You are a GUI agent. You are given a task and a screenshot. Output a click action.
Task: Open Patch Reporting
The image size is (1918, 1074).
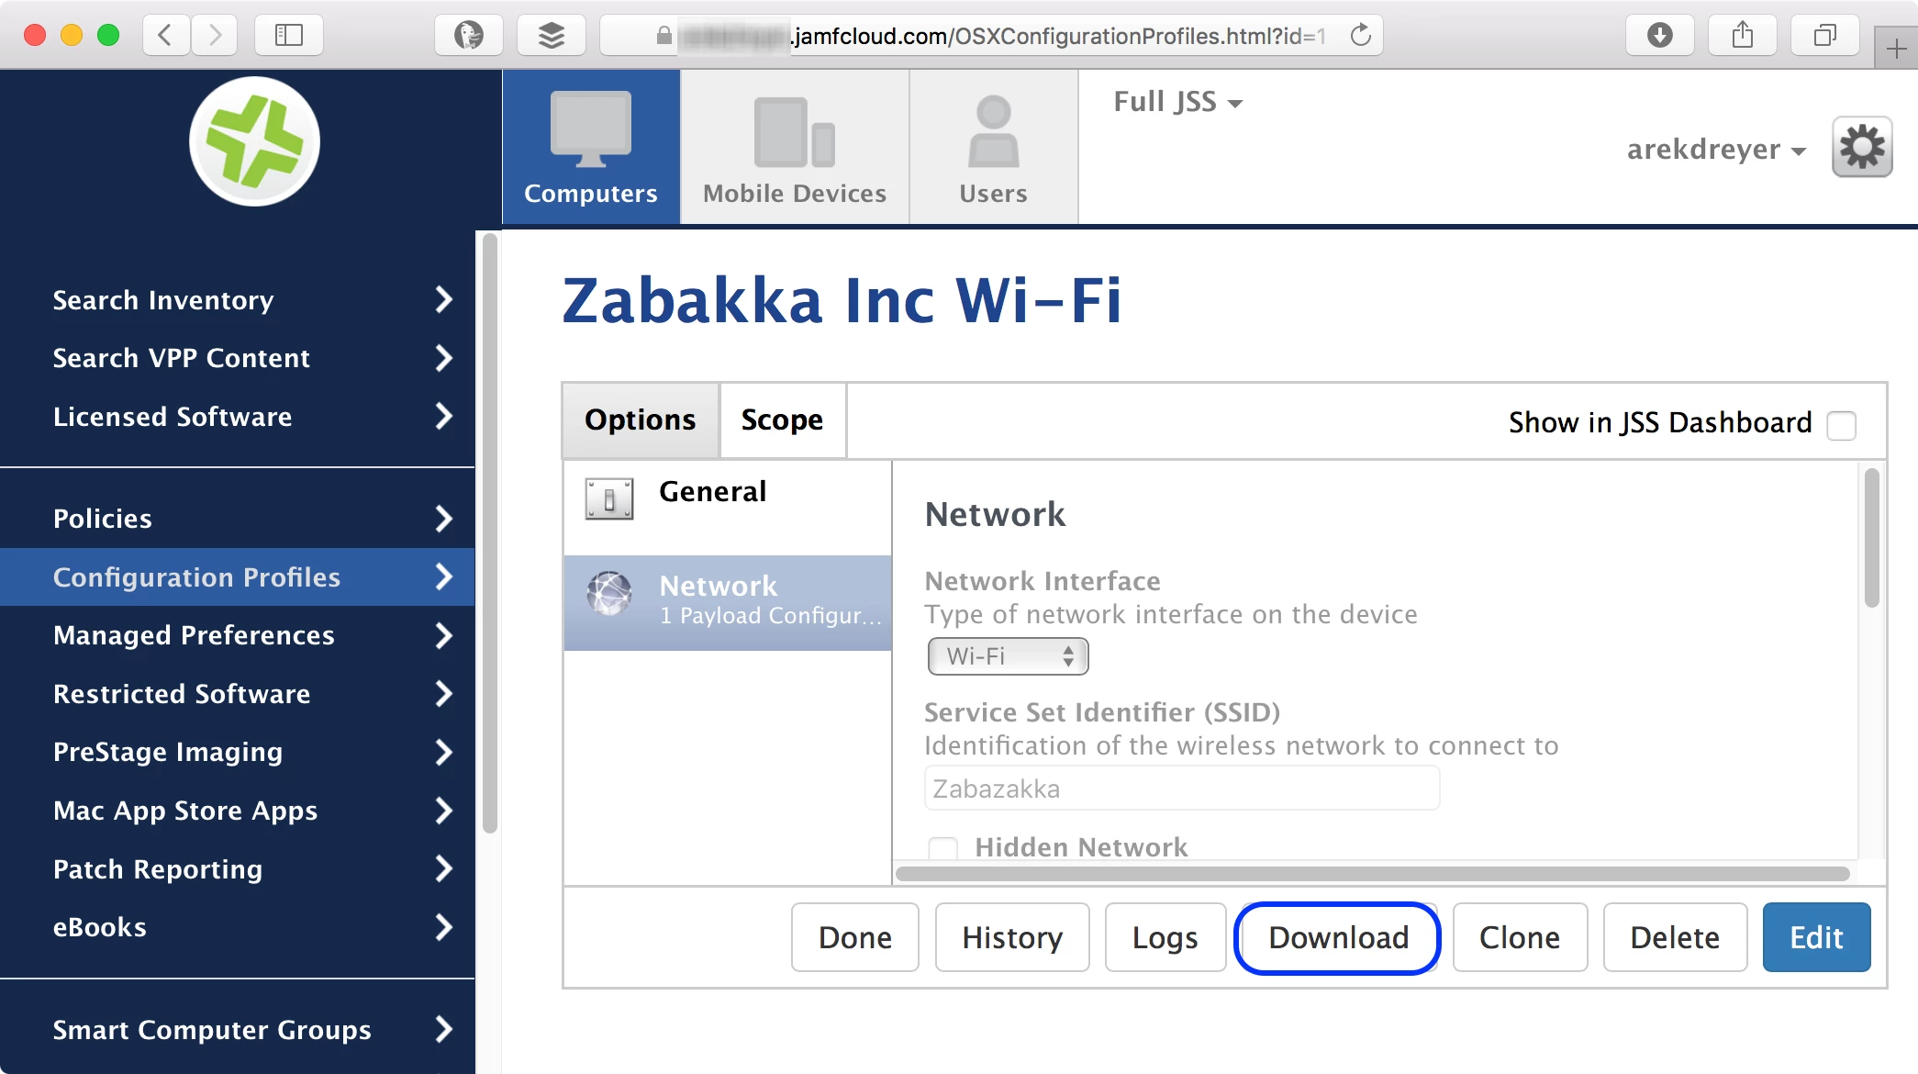(238, 868)
